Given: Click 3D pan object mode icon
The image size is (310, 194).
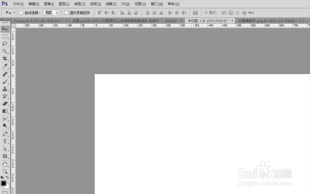Looking at the screenshot, I should [x=238, y=13].
